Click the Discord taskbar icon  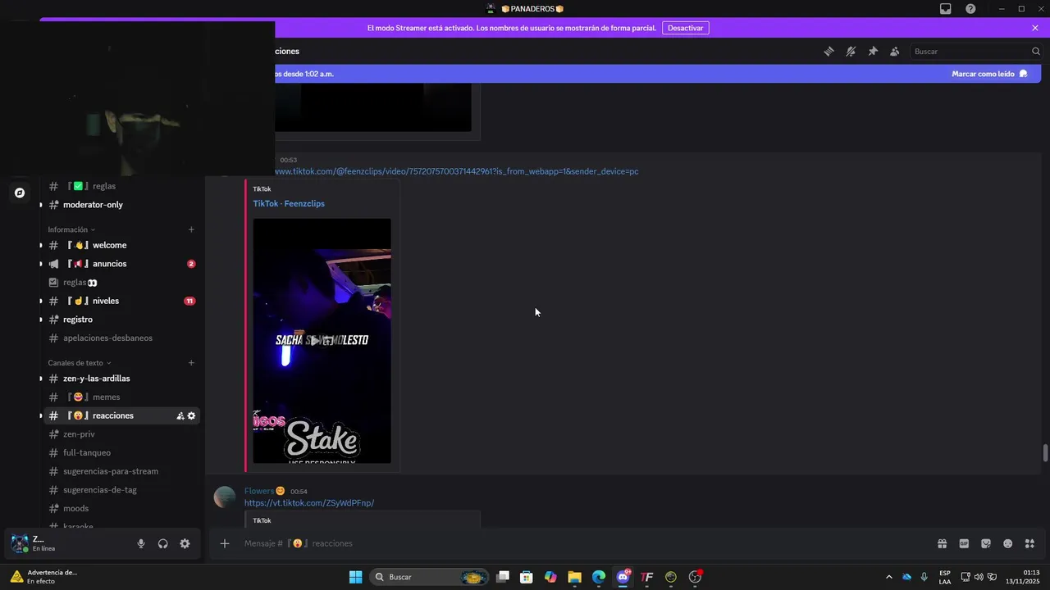[623, 577]
